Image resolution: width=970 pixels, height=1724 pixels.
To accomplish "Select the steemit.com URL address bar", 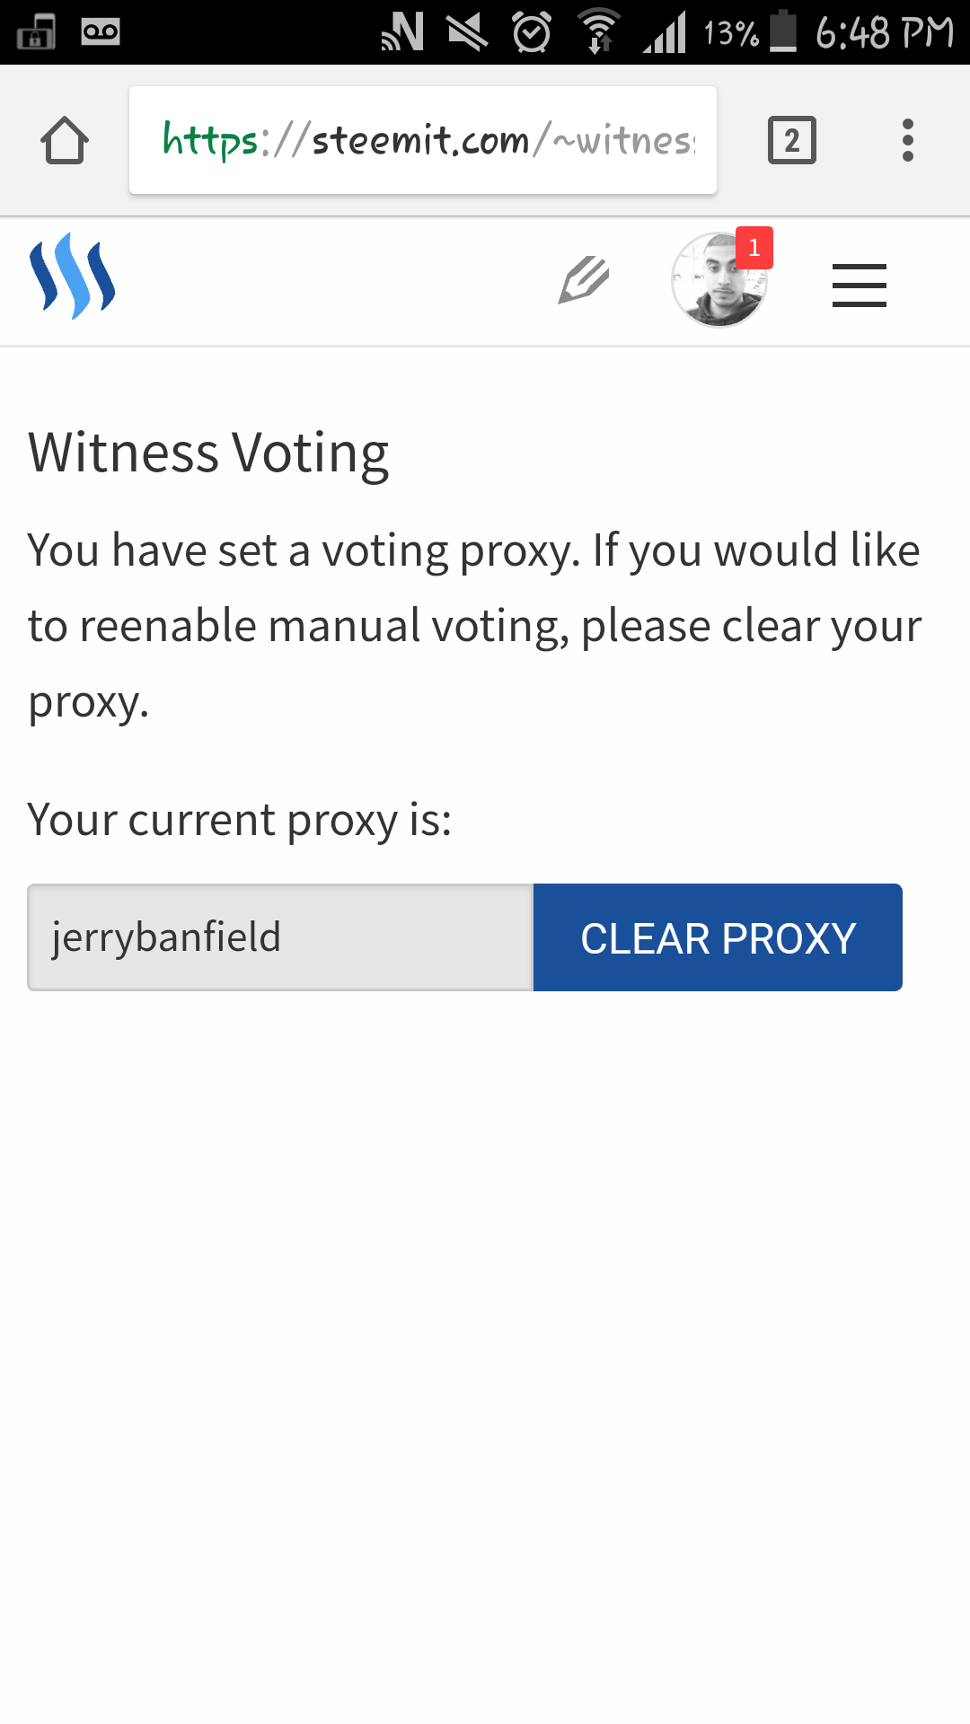I will pos(423,140).
